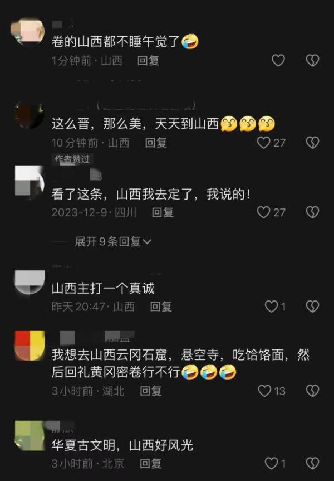Tap broken-heart on 这么晋，那么美 comment
This screenshot has width=334, height=481.
312,143
